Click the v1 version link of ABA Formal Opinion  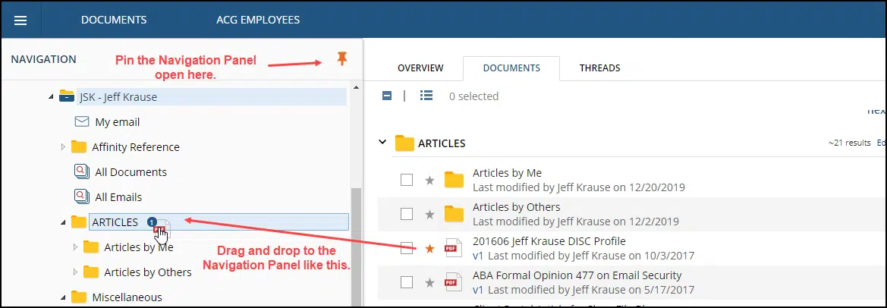(478, 290)
